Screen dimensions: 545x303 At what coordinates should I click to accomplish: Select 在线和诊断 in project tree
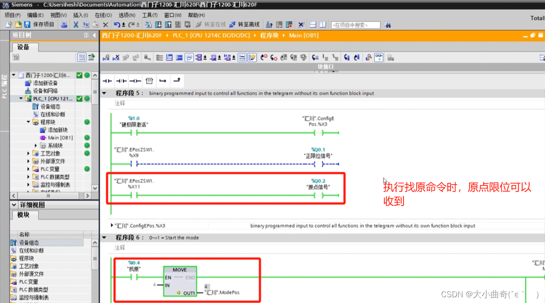point(52,114)
